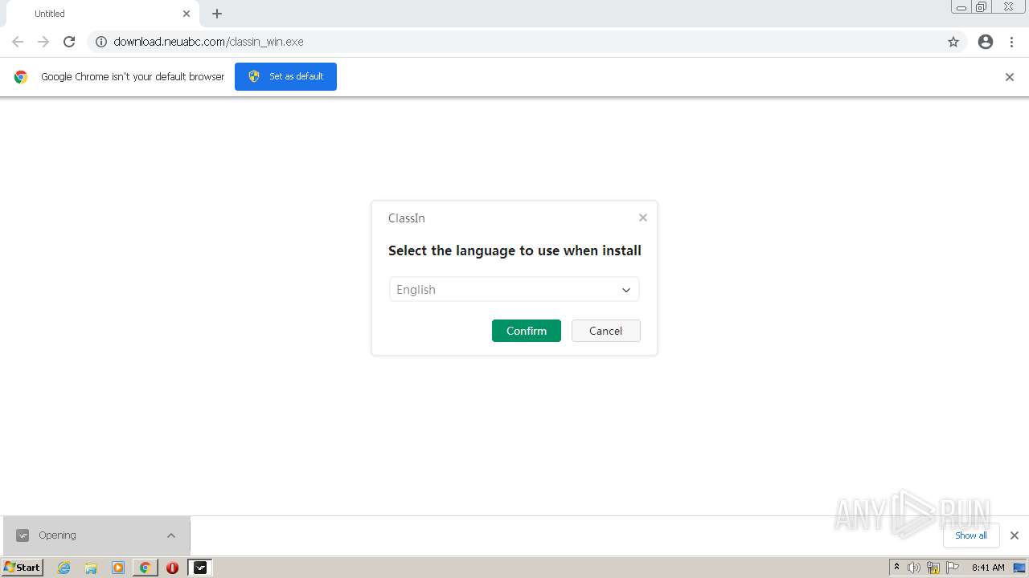Viewport: 1029px width, 578px height.
Task: Expand the Opening download options chevron
Action: click(171, 535)
